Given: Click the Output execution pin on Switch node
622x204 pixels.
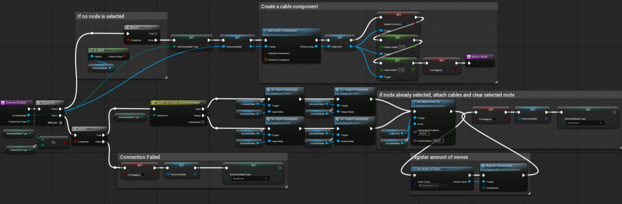Looking at the screenshot, I should pyautogui.click(x=203, y=115).
